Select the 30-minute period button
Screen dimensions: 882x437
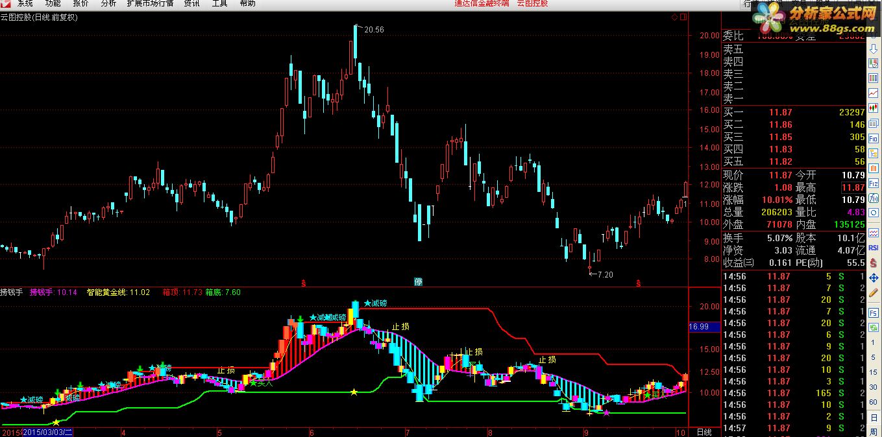pyautogui.click(x=874, y=387)
